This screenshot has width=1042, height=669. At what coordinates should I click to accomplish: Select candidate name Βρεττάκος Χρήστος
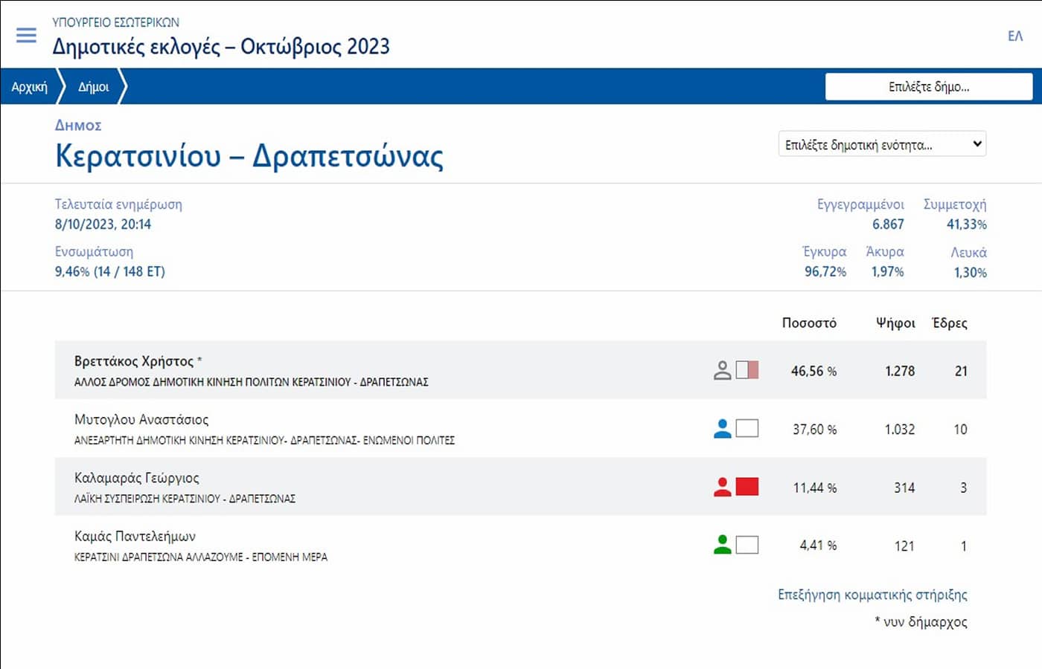tap(134, 361)
